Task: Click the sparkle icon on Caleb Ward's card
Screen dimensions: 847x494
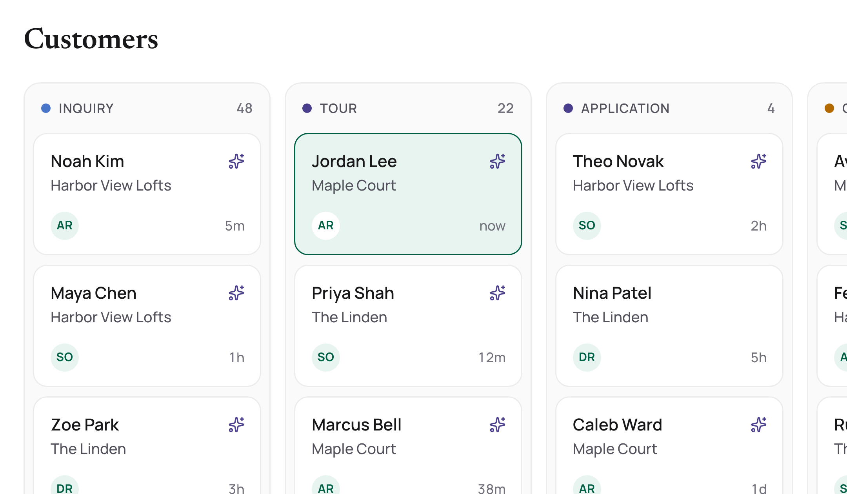Action: pyautogui.click(x=759, y=425)
